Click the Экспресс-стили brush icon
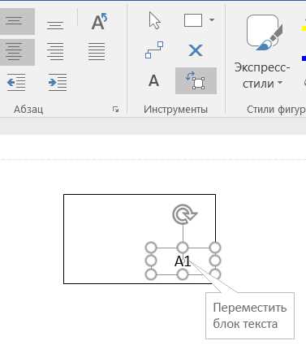 pyautogui.click(x=265, y=32)
